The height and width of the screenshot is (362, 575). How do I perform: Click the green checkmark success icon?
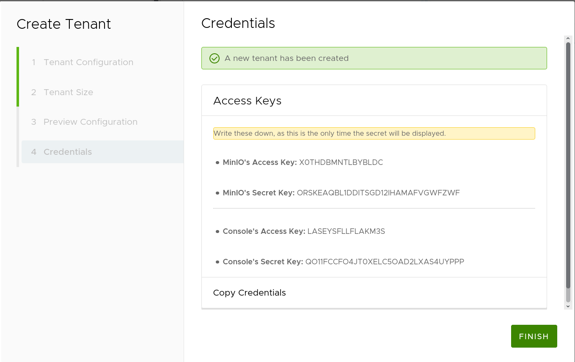pyautogui.click(x=214, y=58)
